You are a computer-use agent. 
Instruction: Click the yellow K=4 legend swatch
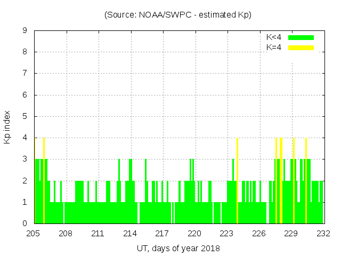301,47
